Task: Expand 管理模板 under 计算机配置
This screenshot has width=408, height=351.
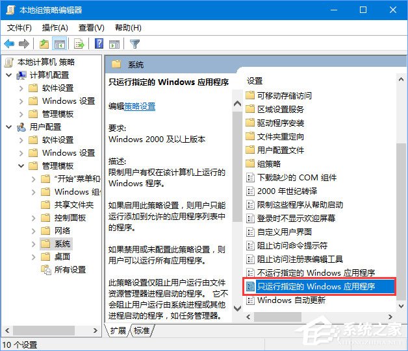Action: 21,114
